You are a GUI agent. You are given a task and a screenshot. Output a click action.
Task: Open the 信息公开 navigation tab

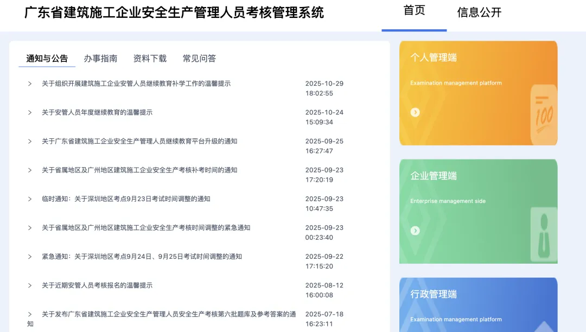[479, 12]
